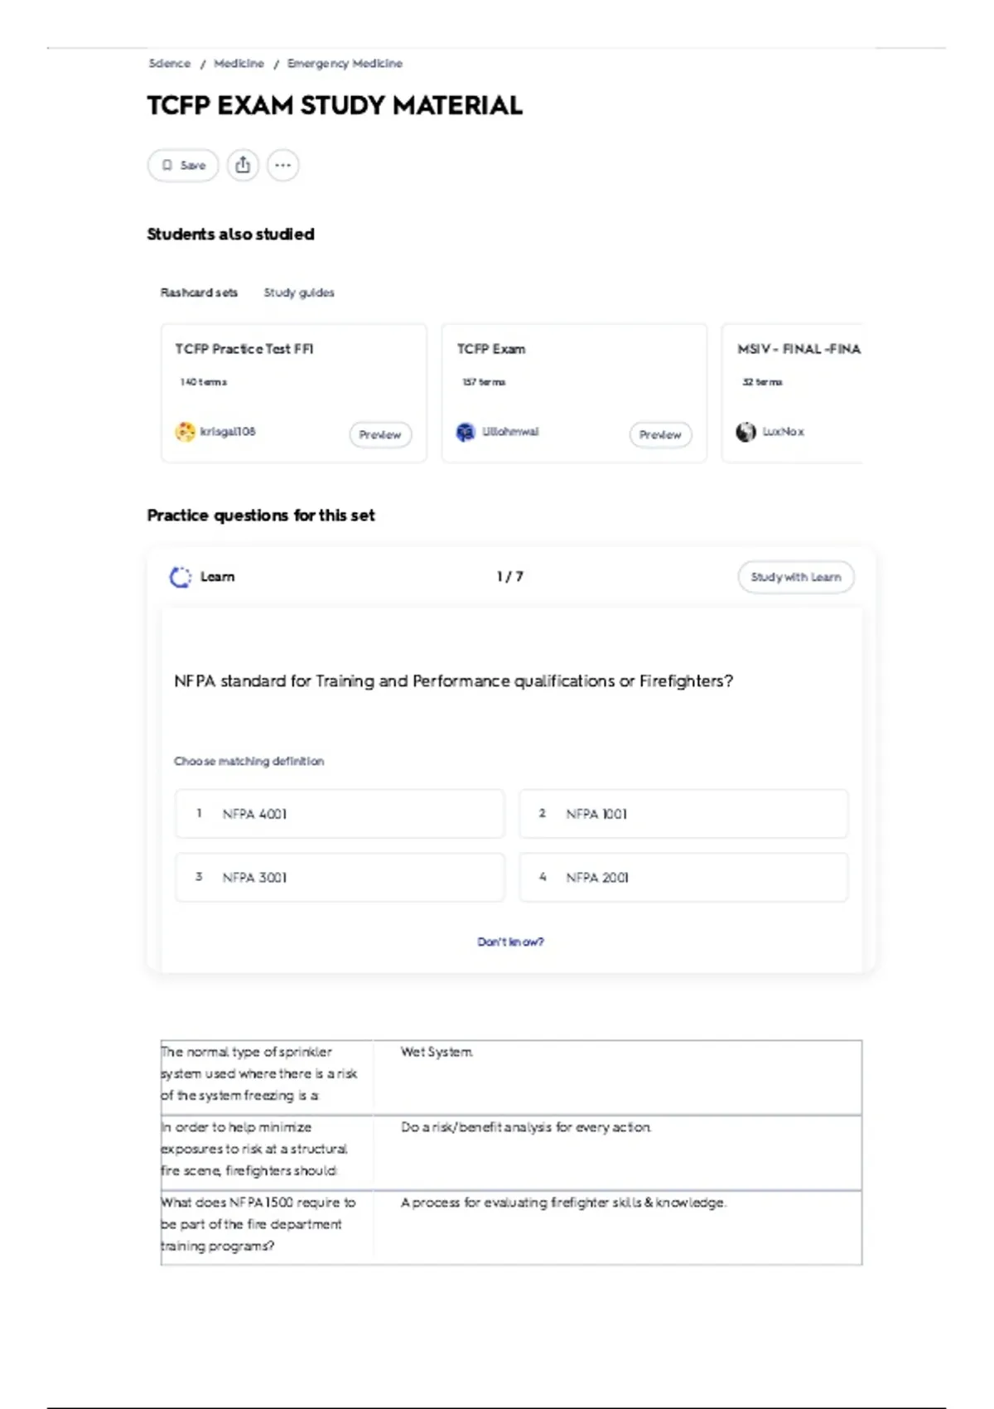The height and width of the screenshot is (1409, 994).
Task: Open Science breadcrumb link
Action: point(169,64)
